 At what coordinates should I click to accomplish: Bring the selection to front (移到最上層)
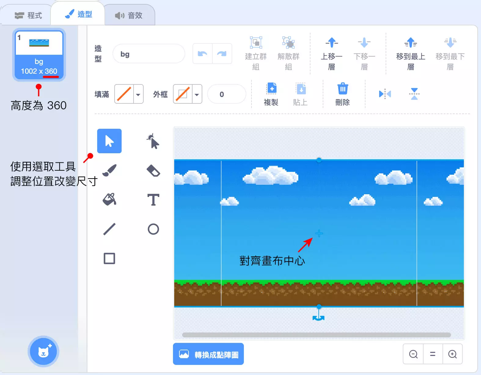pos(410,43)
